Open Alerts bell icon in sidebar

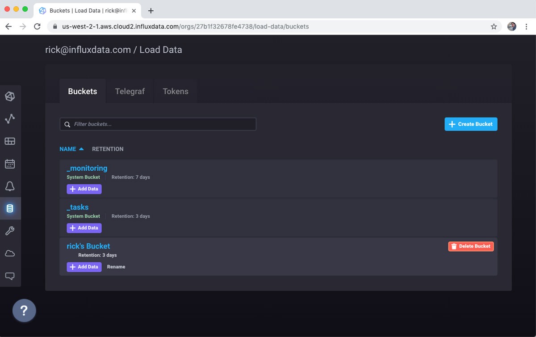(10, 186)
